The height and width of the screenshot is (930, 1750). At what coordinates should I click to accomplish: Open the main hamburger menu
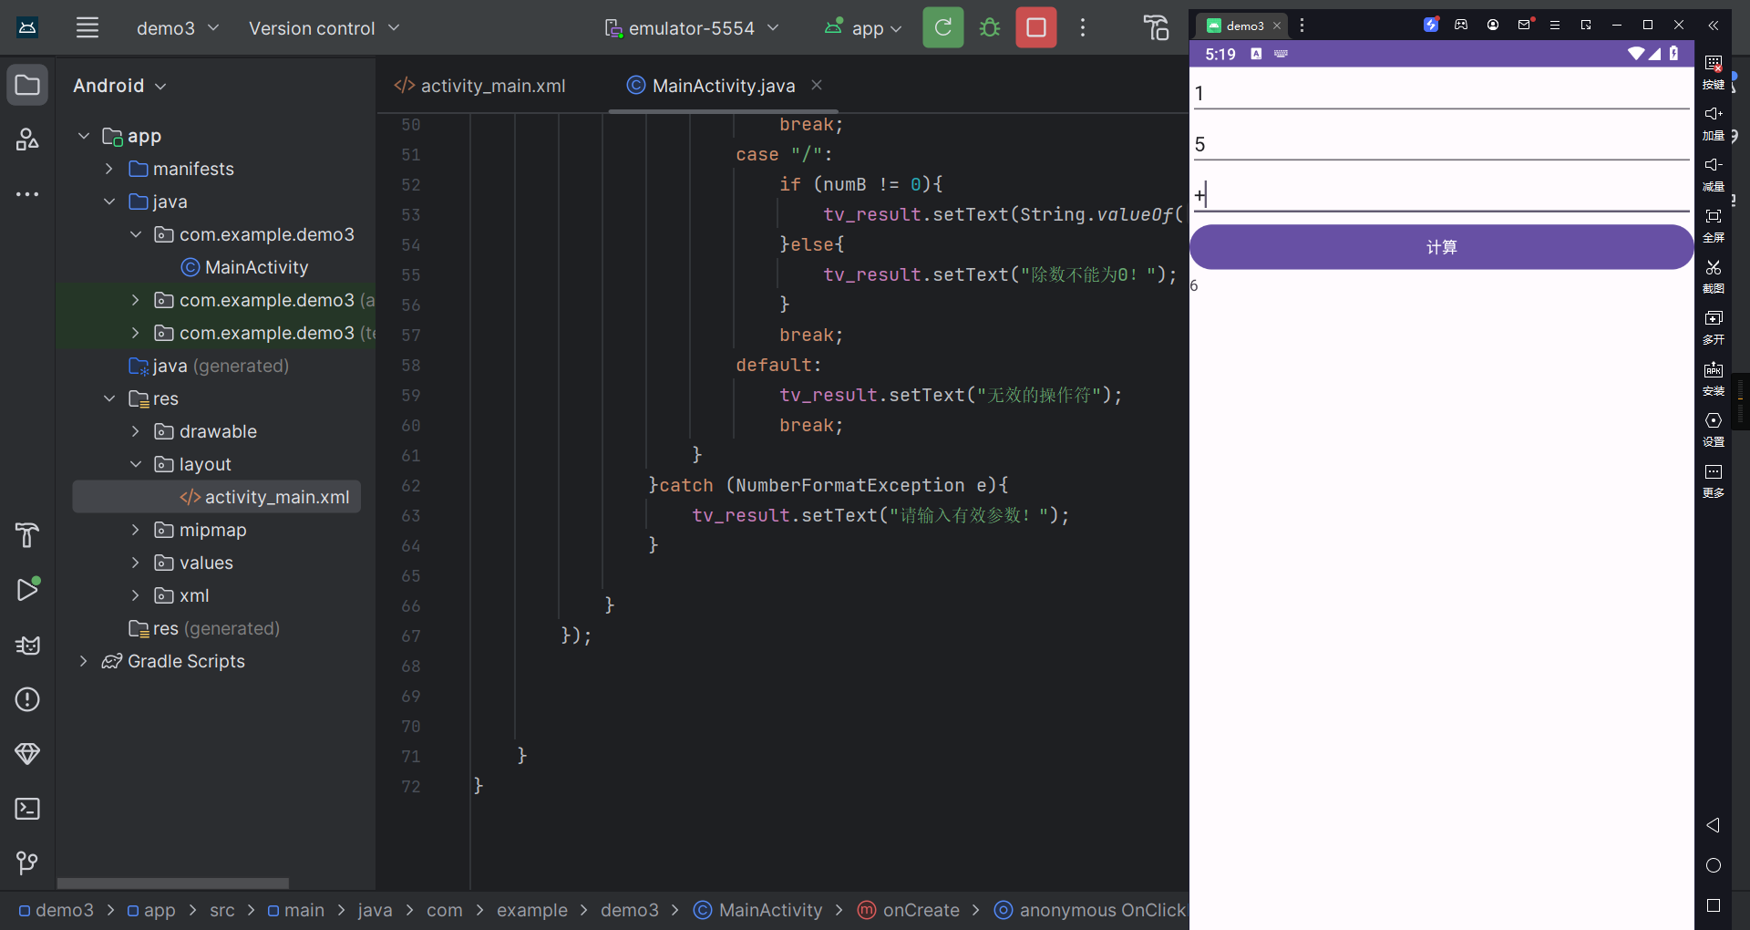click(x=87, y=27)
